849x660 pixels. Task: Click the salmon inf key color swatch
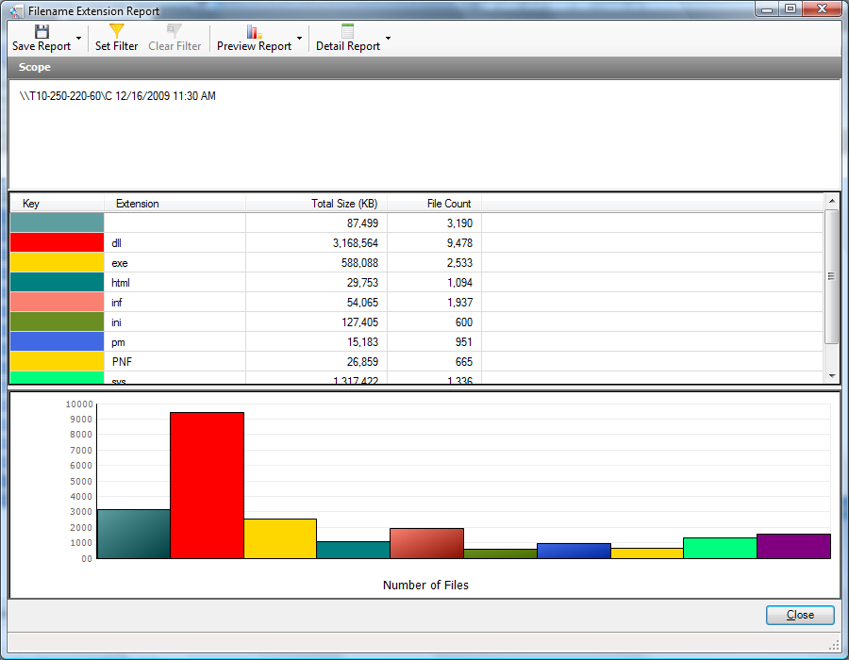(57, 303)
